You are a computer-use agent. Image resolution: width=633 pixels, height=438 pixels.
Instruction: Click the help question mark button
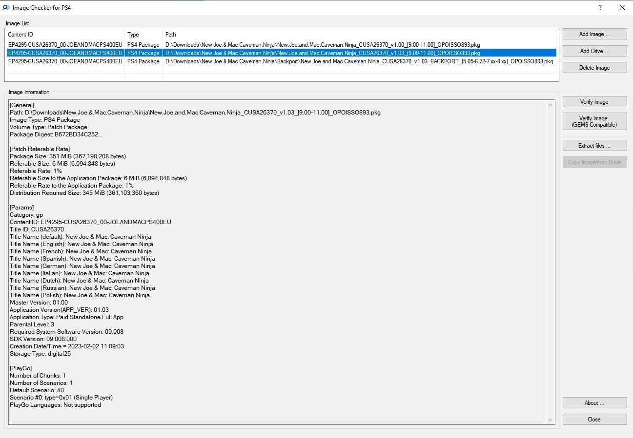600,7
